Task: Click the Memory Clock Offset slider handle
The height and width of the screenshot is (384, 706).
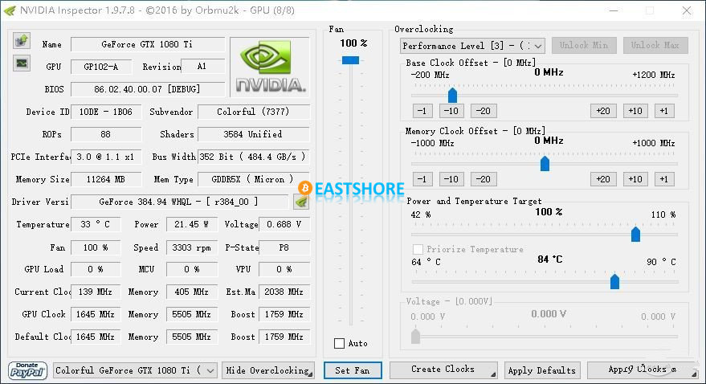Action: [545, 163]
